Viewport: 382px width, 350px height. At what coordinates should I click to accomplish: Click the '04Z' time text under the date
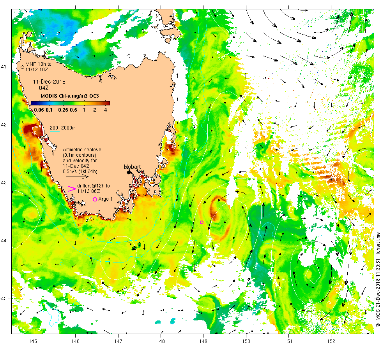44,88
